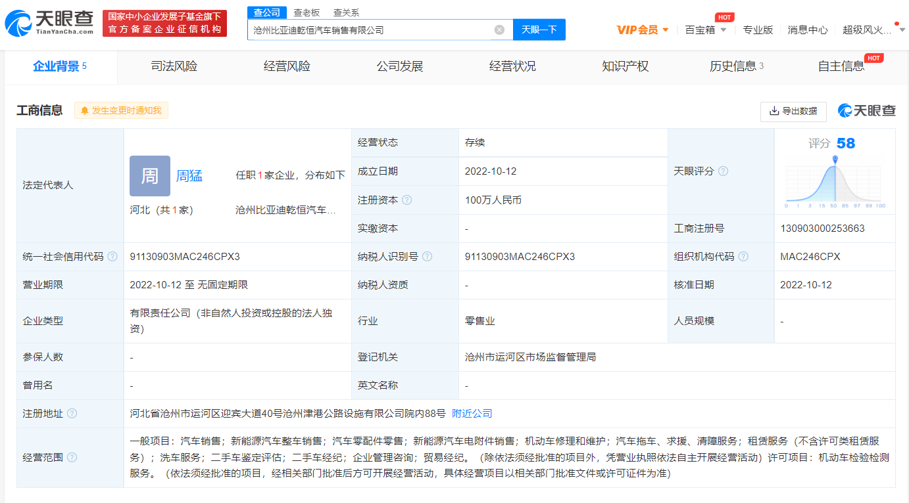Switch to the 司法风险 tab
Viewport: 909px width, 503px height.
[174, 66]
